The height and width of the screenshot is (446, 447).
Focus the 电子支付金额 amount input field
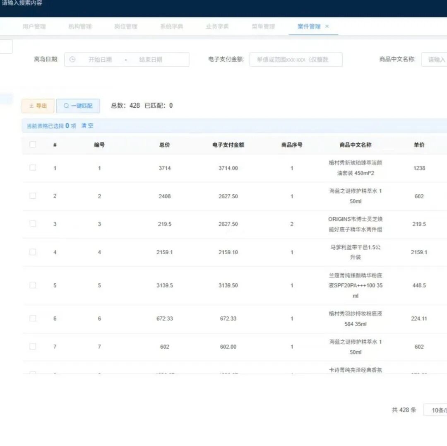[296, 60]
